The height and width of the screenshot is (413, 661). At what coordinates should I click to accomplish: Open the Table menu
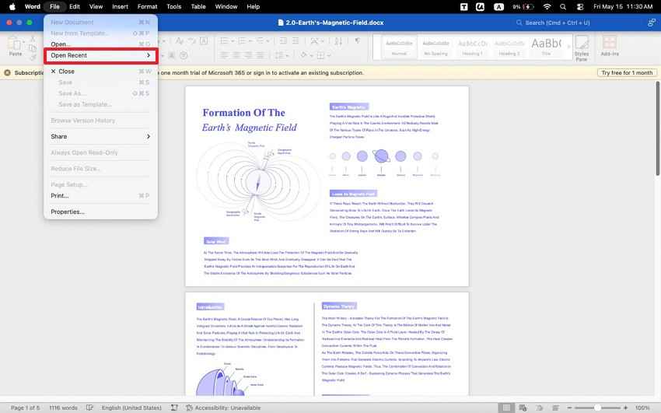(198, 6)
